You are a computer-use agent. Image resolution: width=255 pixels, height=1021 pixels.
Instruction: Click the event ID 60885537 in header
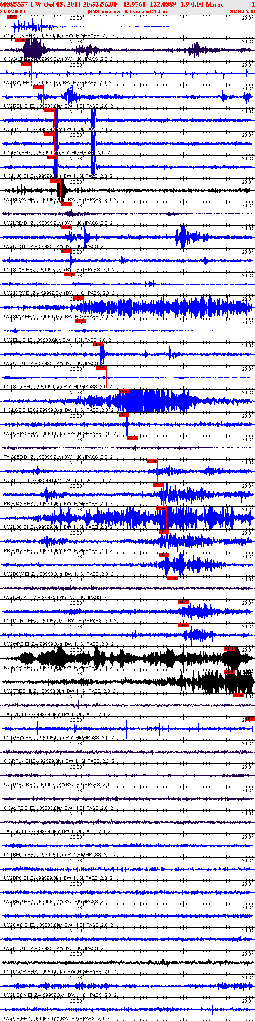[x=14, y=4]
